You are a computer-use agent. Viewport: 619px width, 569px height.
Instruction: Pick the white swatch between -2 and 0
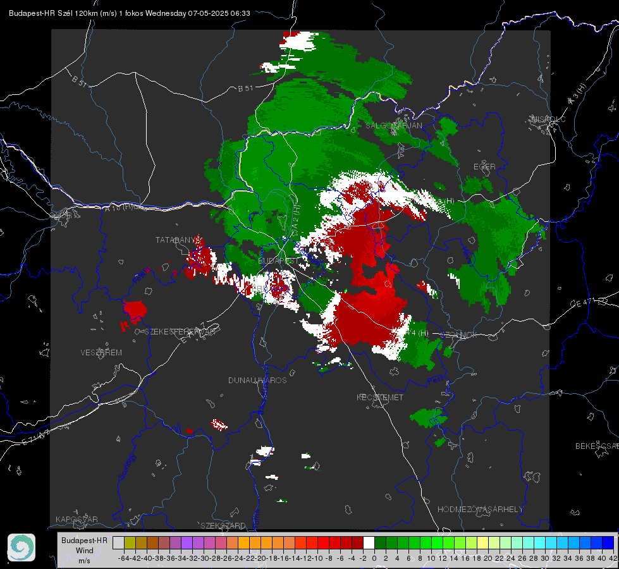(369, 542)
